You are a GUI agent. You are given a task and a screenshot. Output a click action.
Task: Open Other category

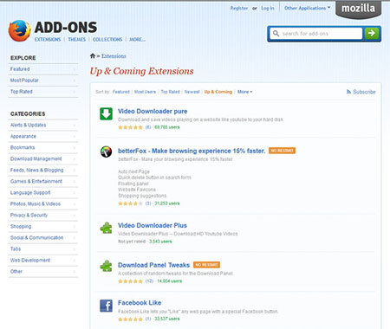click(43, 272)
